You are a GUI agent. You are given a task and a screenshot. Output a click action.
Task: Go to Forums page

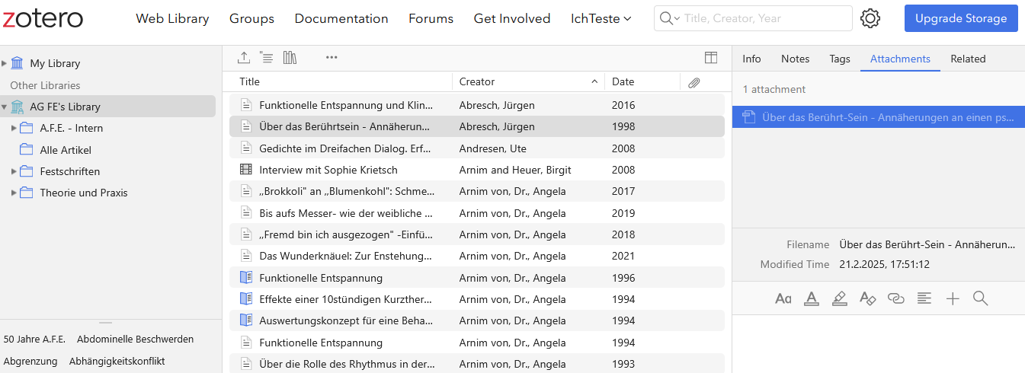coord(431,18)
